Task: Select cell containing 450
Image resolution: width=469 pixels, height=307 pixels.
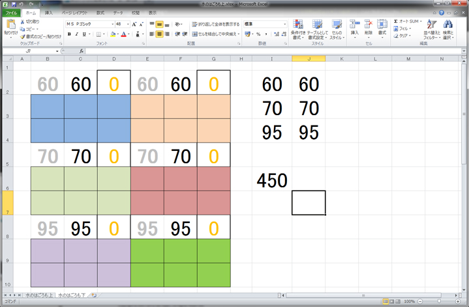Action: tap(272, 181)
